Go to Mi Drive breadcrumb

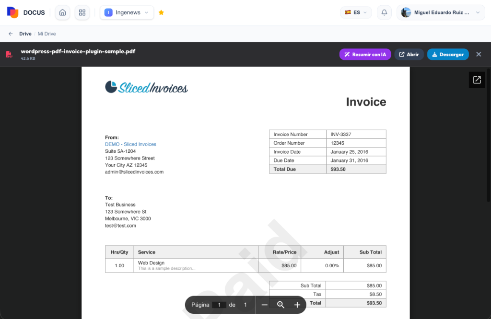coord(47,34)
